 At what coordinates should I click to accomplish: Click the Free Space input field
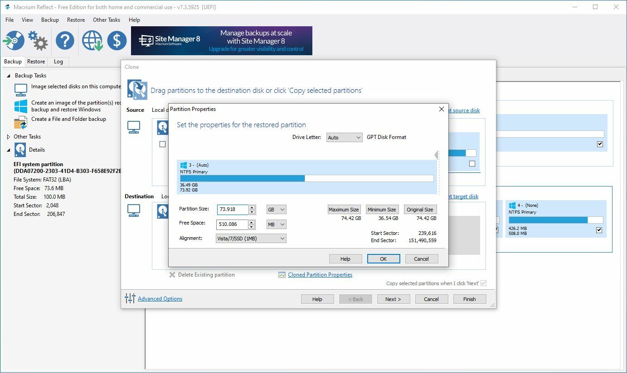click(x=233, y=224)
